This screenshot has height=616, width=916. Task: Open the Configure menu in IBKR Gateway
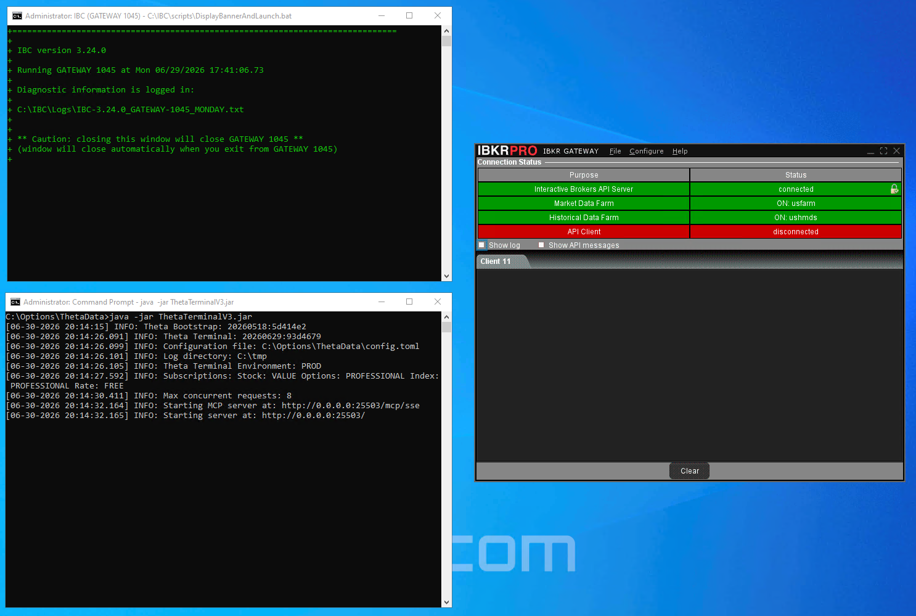[647, 151]
